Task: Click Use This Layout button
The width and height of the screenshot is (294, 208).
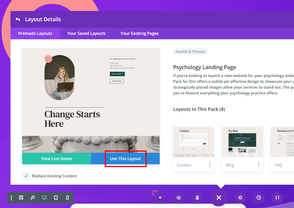Action: point(125,159)
